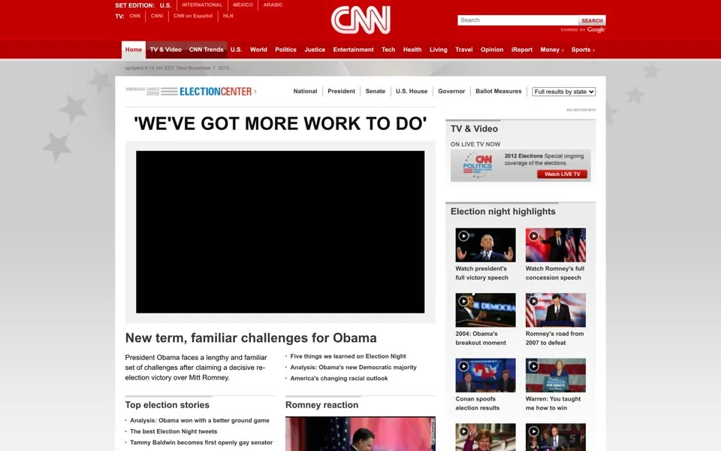Open New term, familiar challenges for Obama

(251, 337)
